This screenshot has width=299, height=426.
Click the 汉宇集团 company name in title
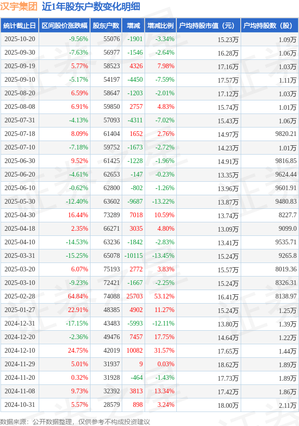click(19, 7)
